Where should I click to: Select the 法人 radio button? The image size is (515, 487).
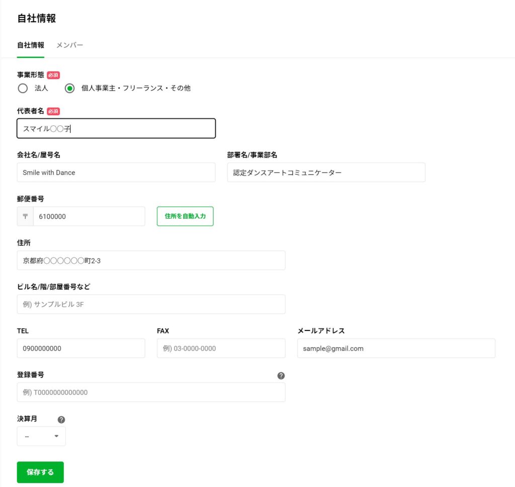[x=23, y=89]
